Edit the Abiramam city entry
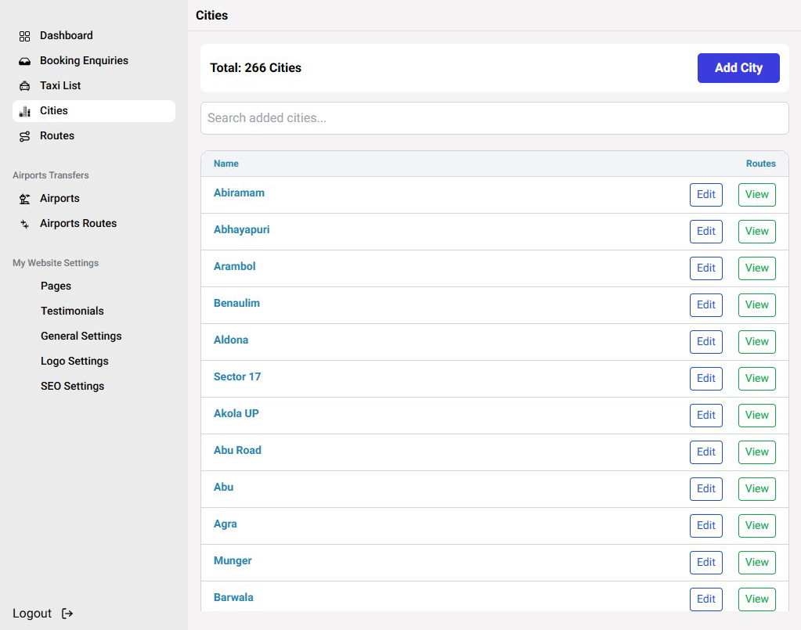 [x=705, y=195]
